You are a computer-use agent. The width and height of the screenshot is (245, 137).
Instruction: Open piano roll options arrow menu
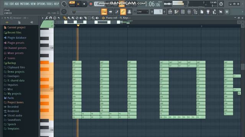[42, 18]
